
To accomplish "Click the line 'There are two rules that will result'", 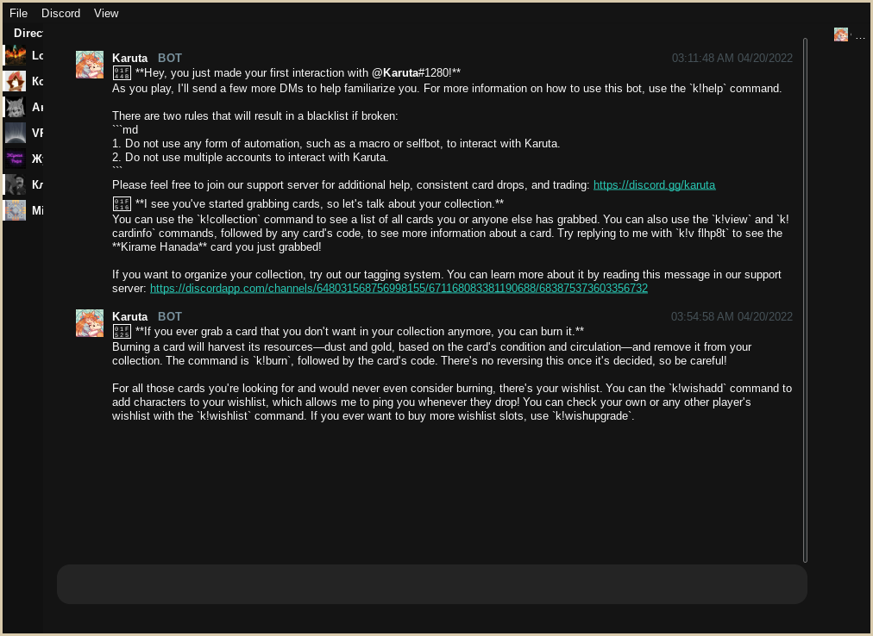I will pyautogui.click(x=255, y=115).
